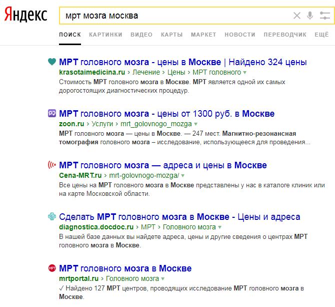Expand the ЕЩЁ menu

coord(321,35)
